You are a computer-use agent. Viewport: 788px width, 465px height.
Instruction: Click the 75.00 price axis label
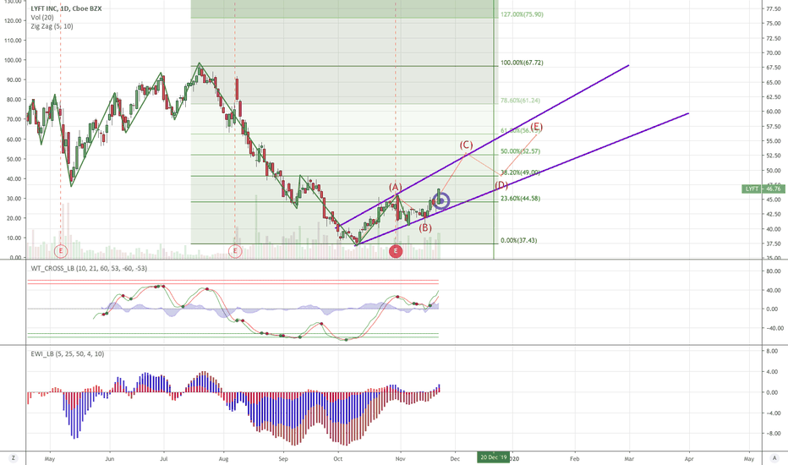coord(773,24)
